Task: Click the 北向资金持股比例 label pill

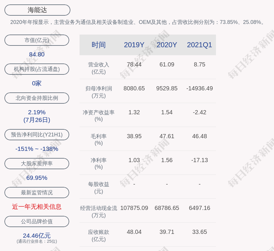Action: 37,98
